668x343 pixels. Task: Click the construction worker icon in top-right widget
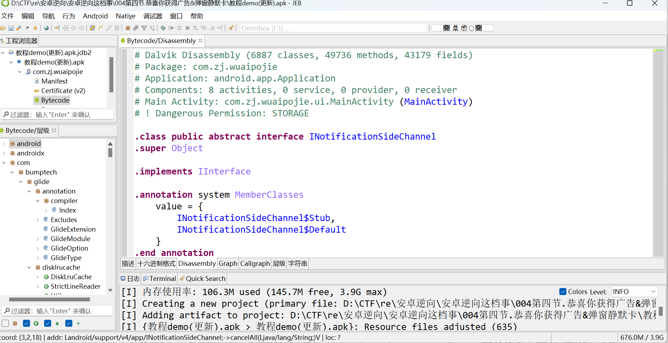click(456, 28)
